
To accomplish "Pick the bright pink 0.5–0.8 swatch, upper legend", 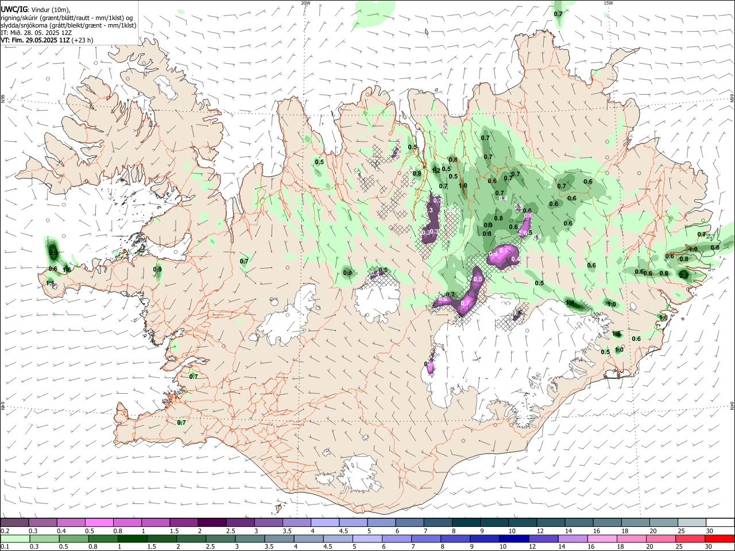I will (x=99, y=522).
